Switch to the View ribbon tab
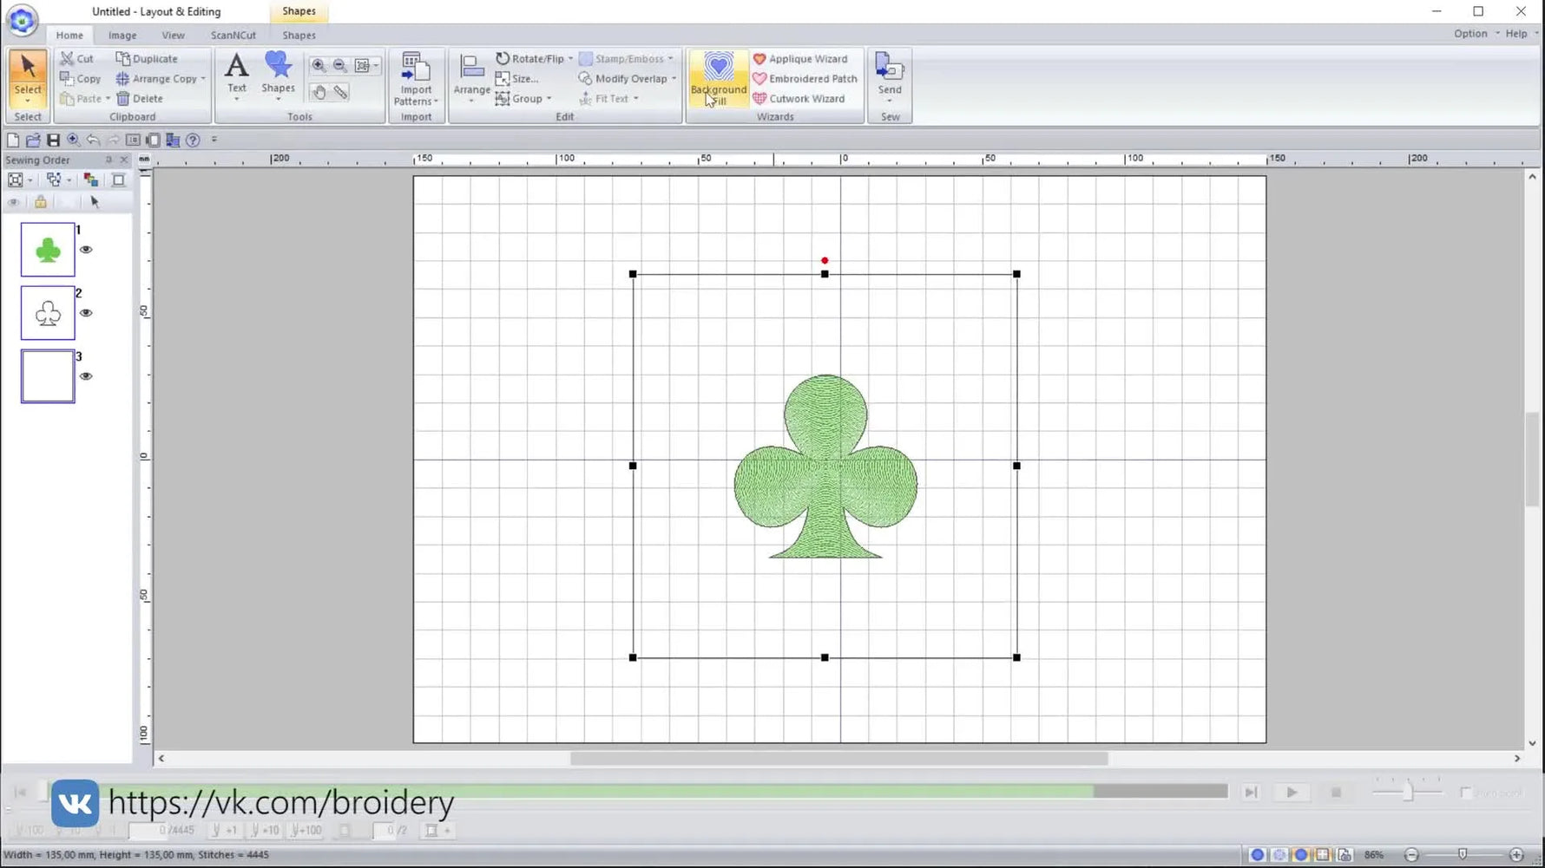The image size is (1545, 868). coord(173,35)
